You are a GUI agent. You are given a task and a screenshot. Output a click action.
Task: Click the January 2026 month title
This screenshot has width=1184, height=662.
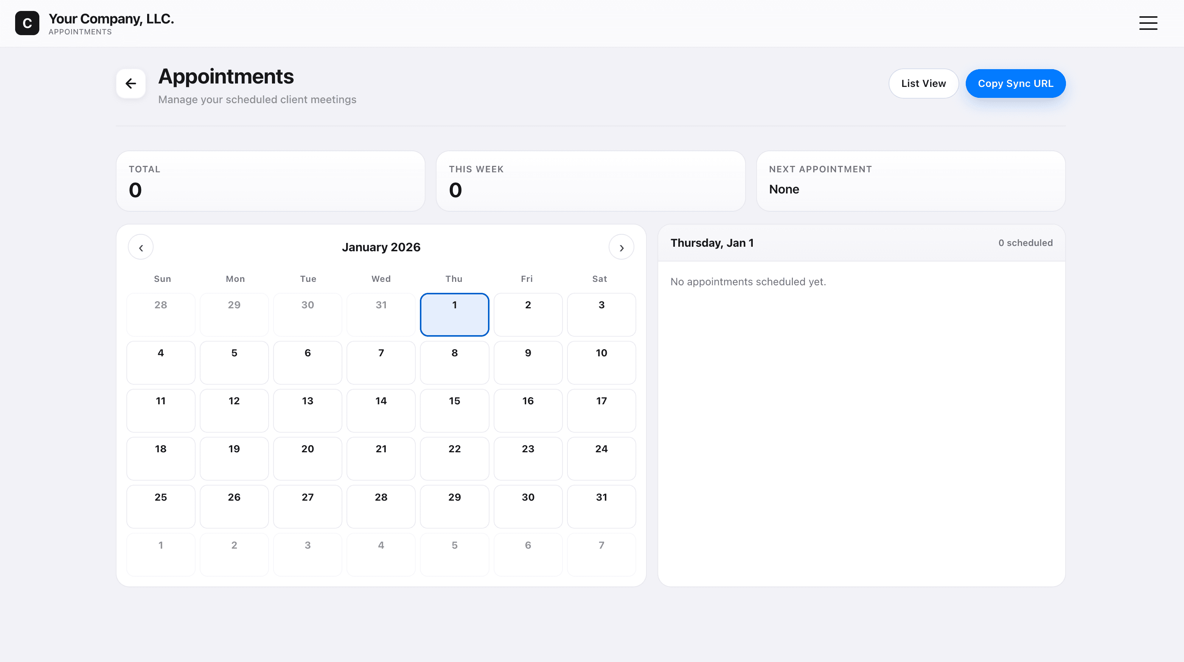pos(381,247)
